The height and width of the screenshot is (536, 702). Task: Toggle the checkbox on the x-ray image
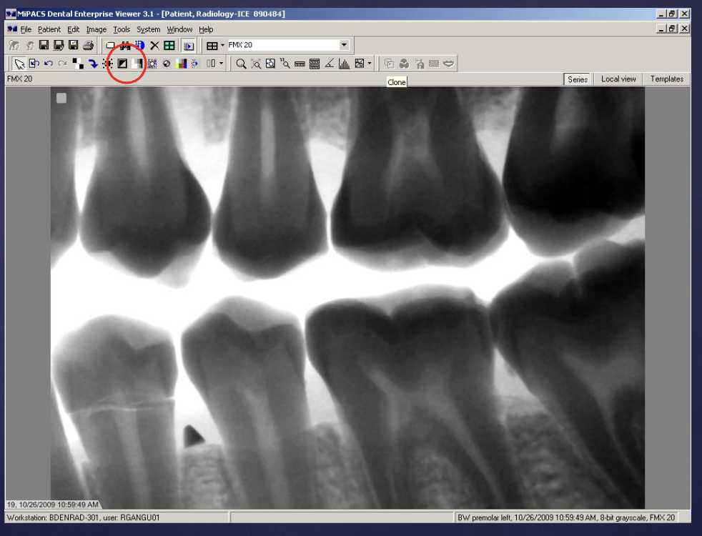pos(61,98)
